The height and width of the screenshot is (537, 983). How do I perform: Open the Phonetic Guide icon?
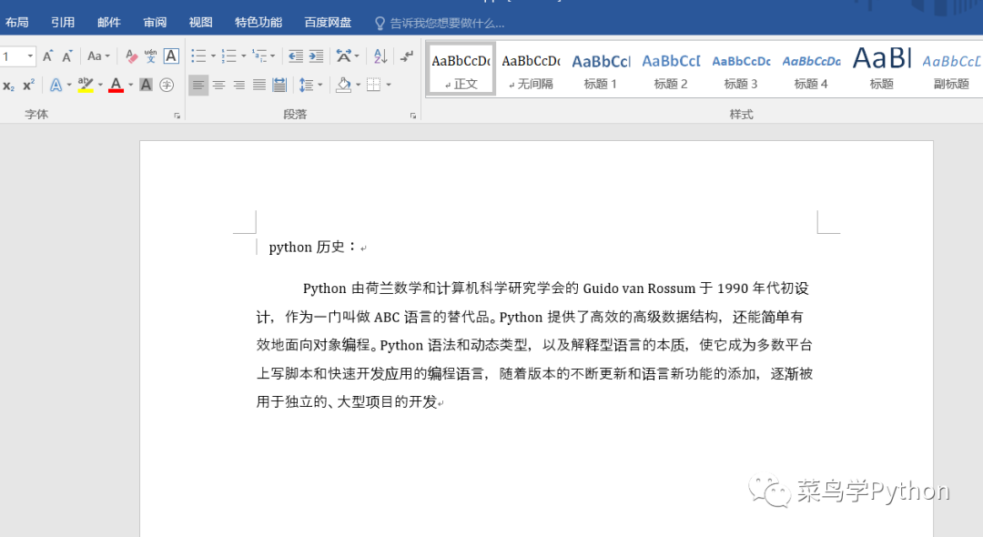click(x=150, y=56)
